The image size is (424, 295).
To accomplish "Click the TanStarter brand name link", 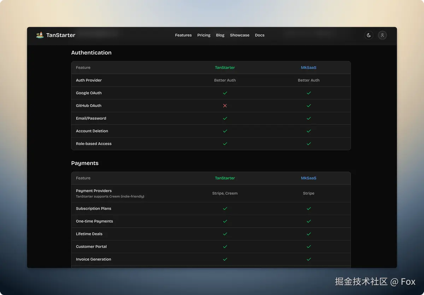I will coord(61,35).
